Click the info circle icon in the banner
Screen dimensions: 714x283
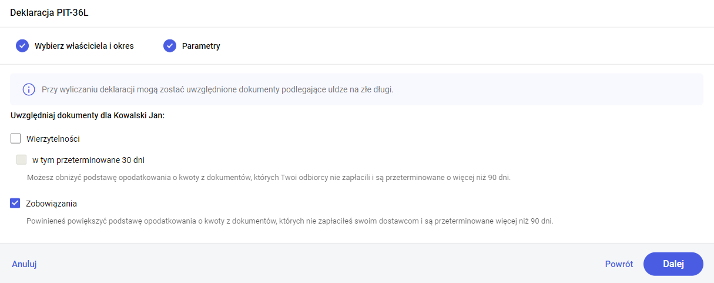pyautogui.click(x=28, y=90)
